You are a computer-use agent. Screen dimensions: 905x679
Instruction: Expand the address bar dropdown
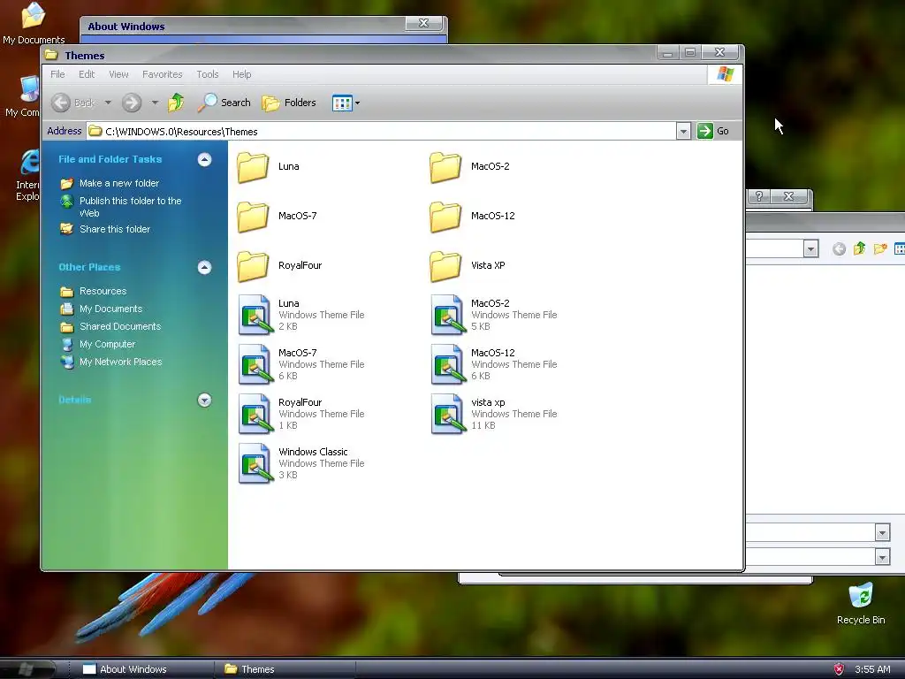(x=683, y=131)
